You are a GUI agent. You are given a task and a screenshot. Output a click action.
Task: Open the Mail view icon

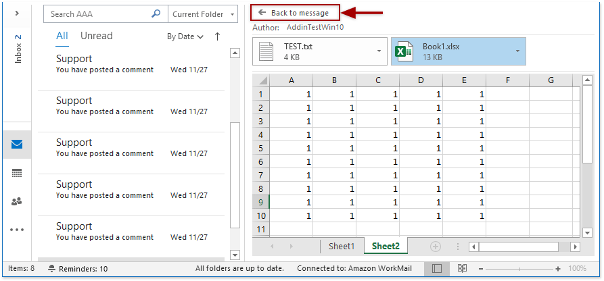click(x=17, y=144)
